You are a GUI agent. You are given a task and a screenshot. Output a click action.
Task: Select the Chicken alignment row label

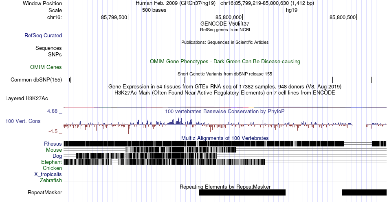[52, 168]
